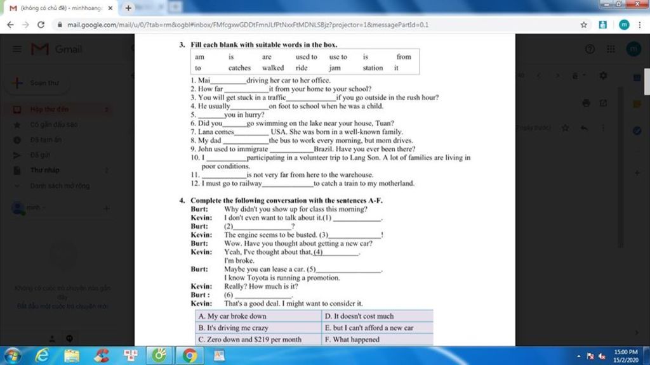Star the open email message
This screenshot has width=650, height=365.
point(565,128)
